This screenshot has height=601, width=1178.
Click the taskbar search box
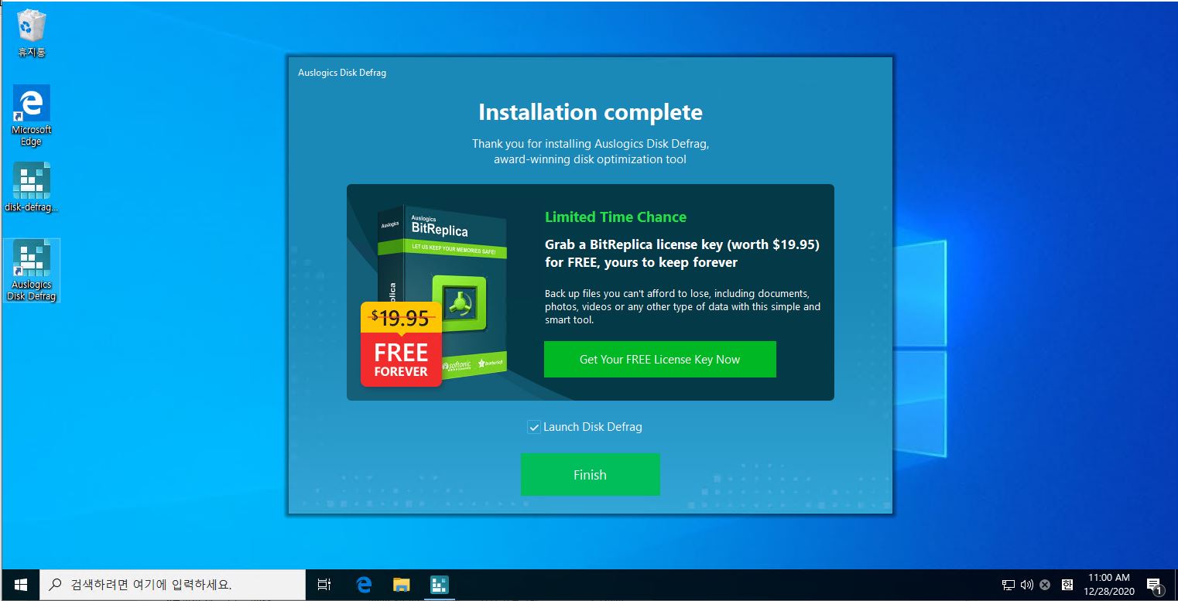click(x=172, y=585)
